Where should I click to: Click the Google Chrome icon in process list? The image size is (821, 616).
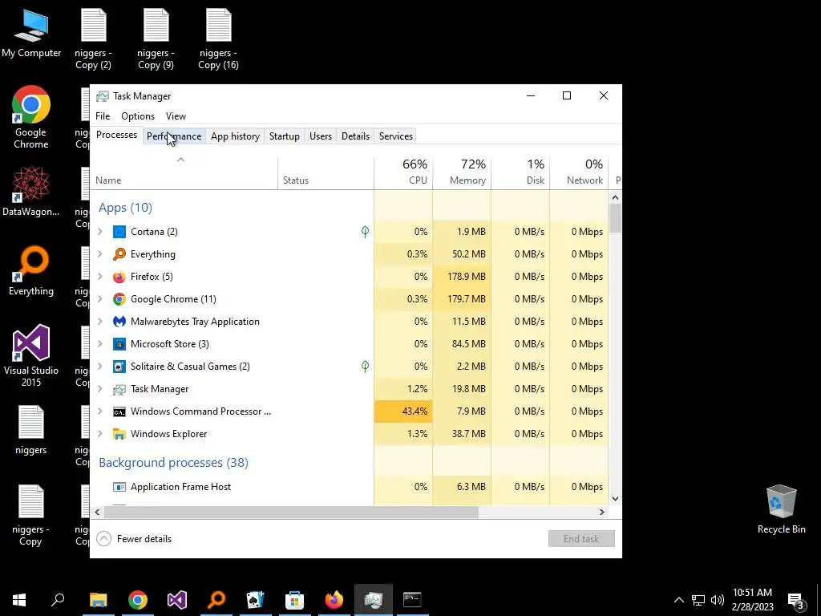(119, 299)
